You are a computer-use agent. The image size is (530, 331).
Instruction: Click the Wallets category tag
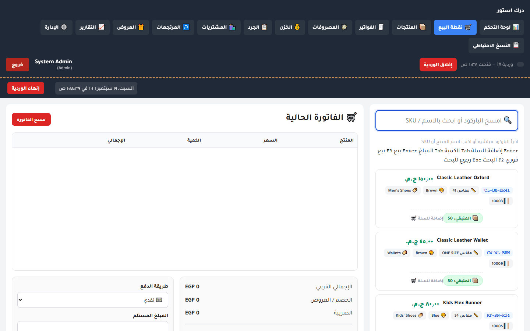click(x=397, y=253)
